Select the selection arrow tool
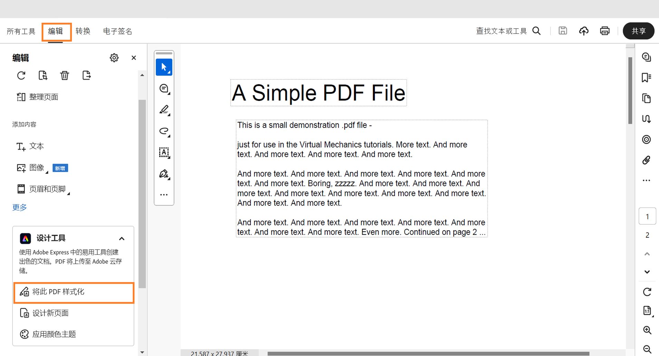The height and width of the screenshot is (356, 659). (163, 67)
